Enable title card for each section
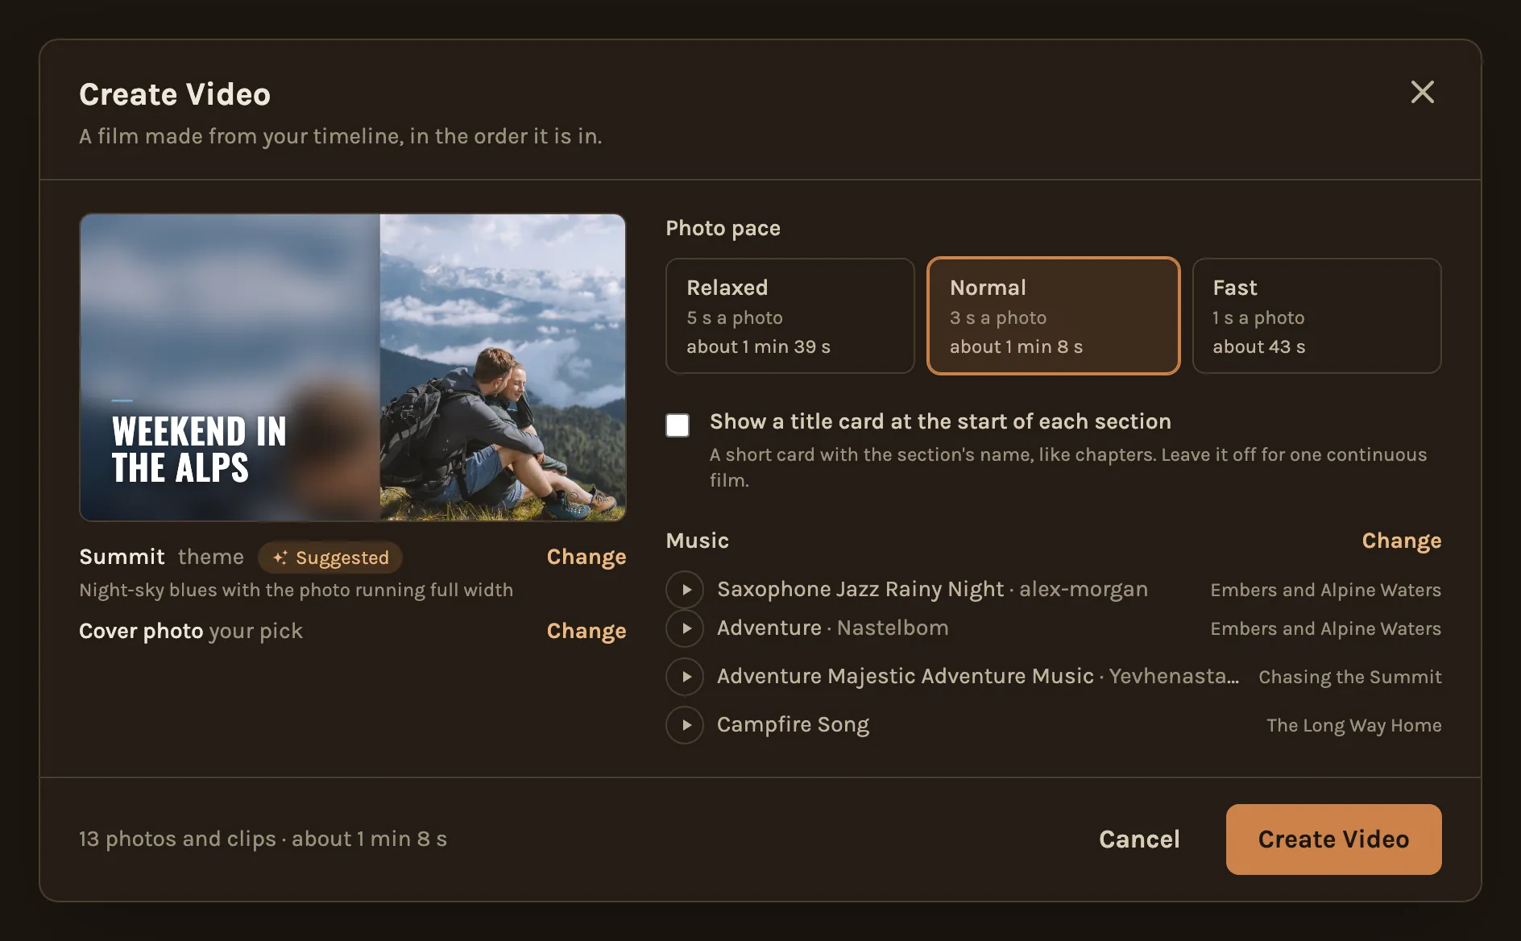Screen dimensions: 1521x941 point(678,425)
